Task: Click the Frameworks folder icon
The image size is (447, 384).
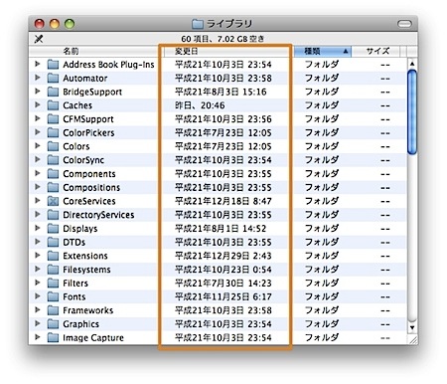Action: [x=53, y=310]
